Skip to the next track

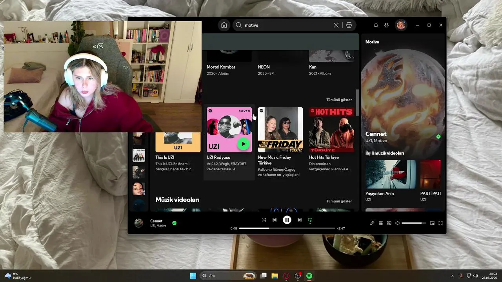300,220
